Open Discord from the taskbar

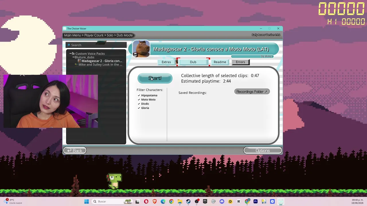[222, 201]
